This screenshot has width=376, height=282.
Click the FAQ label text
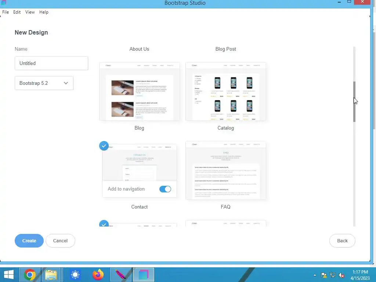tap(226, 207)
